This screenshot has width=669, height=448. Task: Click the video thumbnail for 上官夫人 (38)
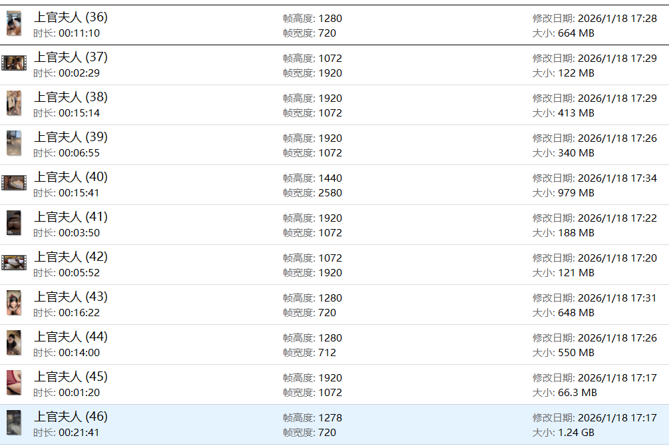(14, 103)
